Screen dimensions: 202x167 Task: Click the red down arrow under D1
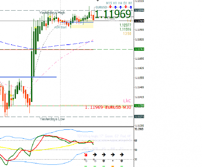126,7
